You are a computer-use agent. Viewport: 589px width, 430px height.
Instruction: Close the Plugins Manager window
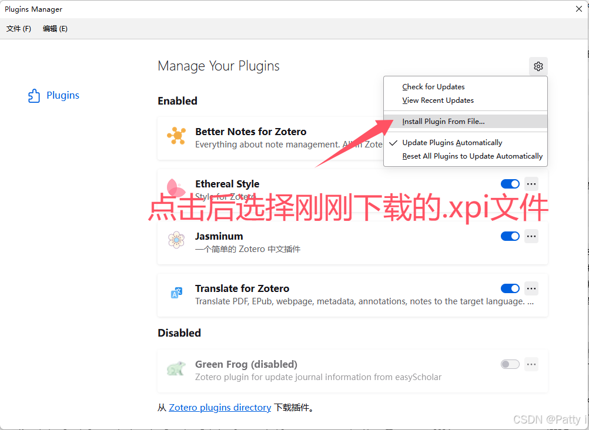(x=579, y=9)
